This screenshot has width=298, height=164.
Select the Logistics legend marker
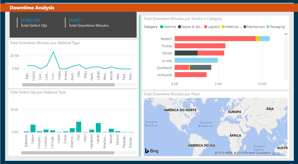coord(206,27)
